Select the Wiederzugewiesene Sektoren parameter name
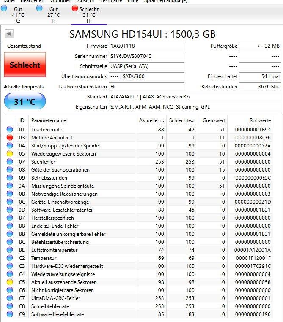Image resolution: width=283 pixels, height=322 pixels. [63, 154]
